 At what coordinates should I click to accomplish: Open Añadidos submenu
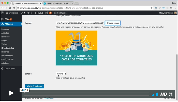pyautogui.click(x=5, y=63)
